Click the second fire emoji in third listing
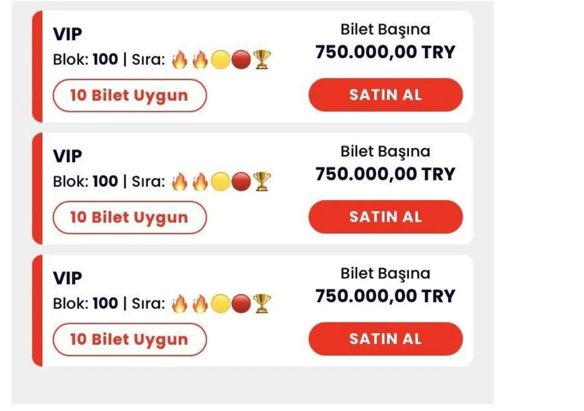 point(200,303)
